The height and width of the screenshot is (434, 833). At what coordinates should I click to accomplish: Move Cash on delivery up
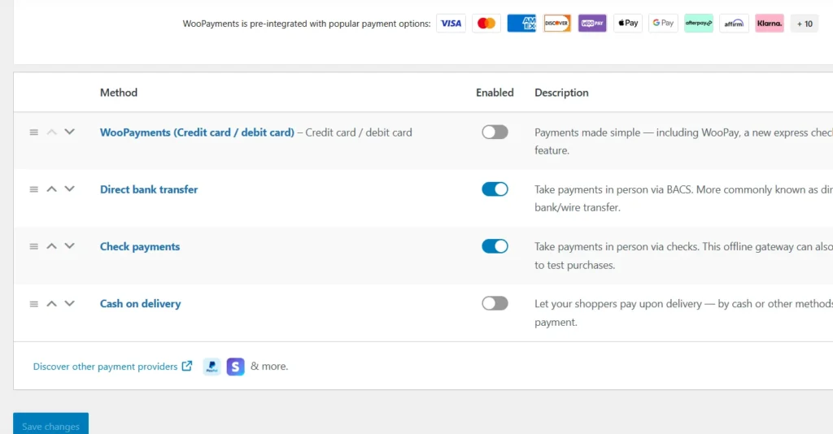tap(51, 303)
